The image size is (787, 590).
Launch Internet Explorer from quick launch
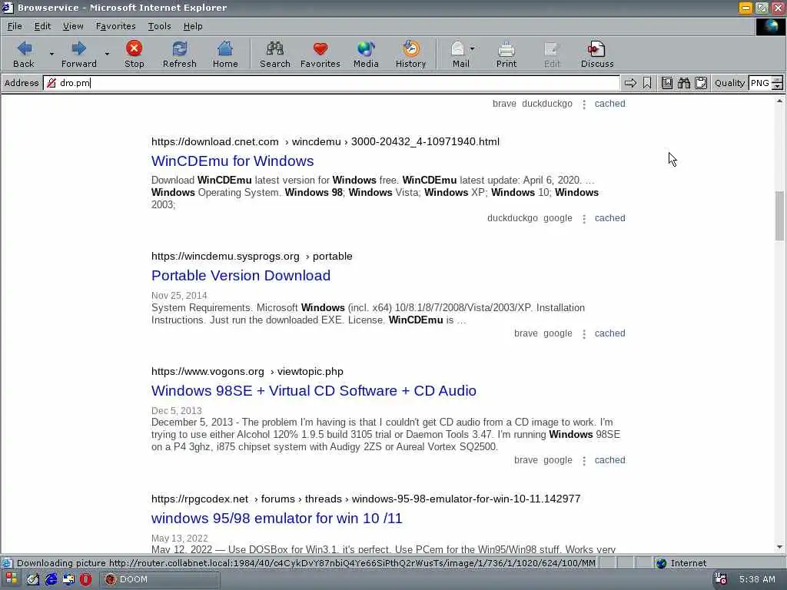coord(51,579)
